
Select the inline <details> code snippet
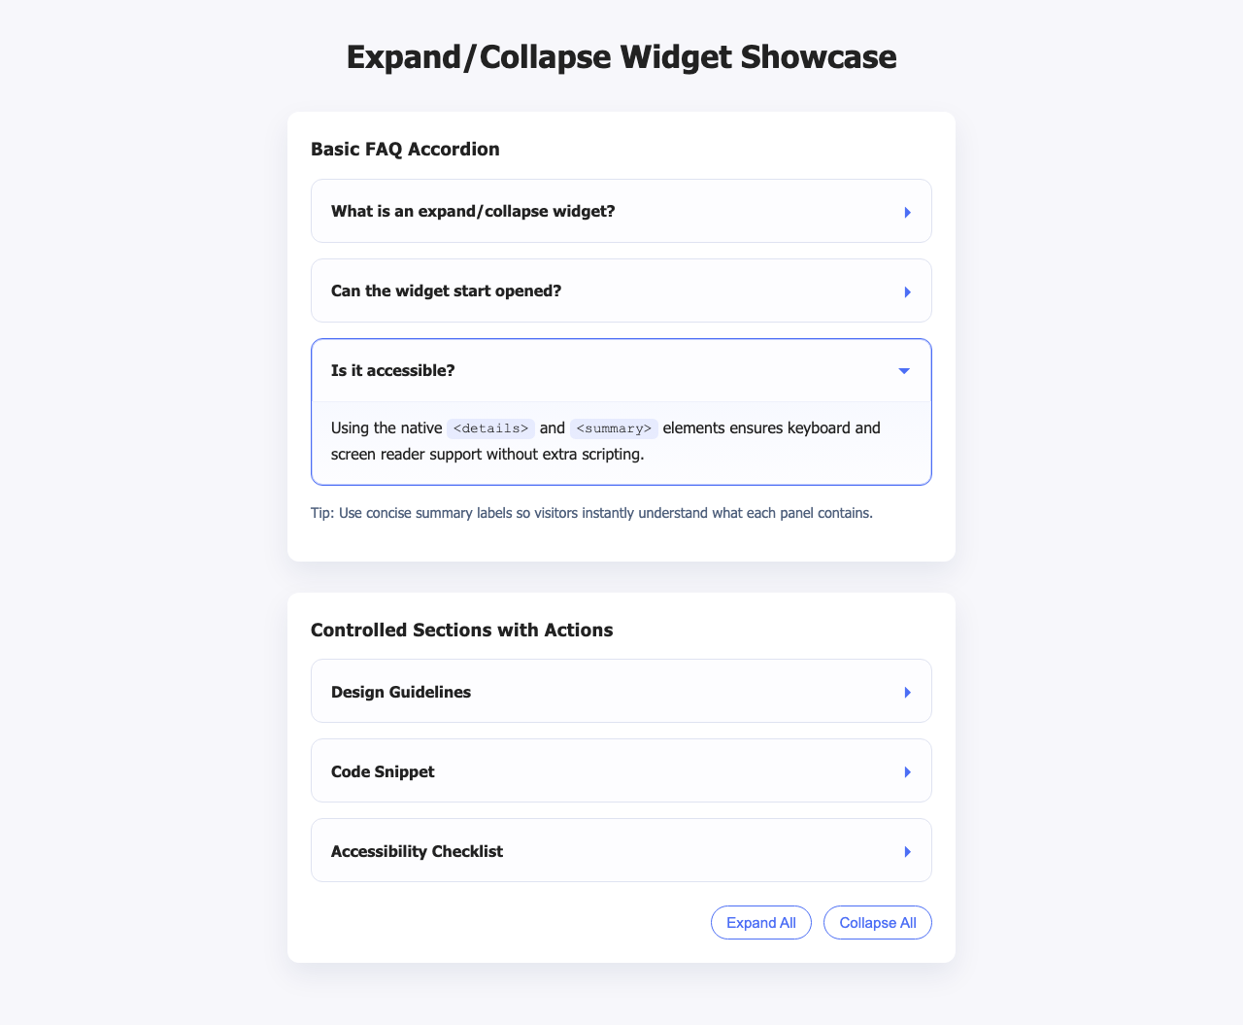[x=490, y=427]
